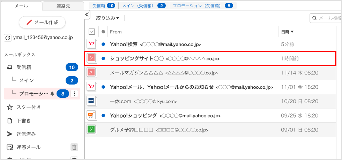342x160 pixels.
Task: Open the Yahoo!検索 email
Action: 210,45
